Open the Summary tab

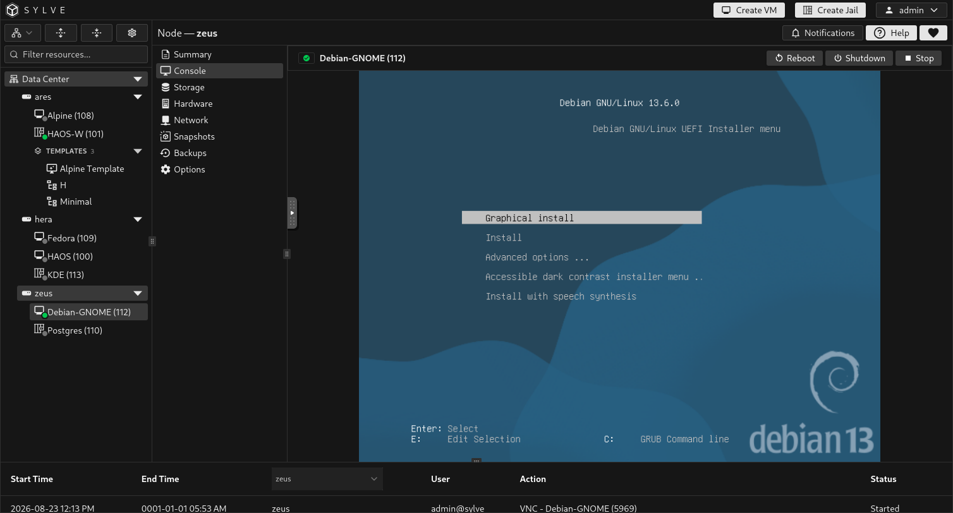point(219,54)
